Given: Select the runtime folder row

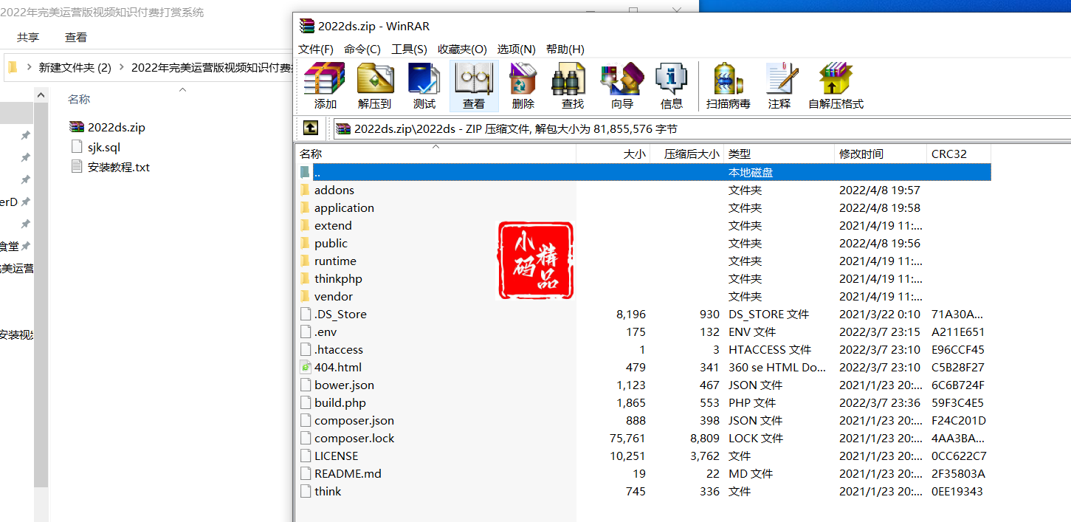Looking at the screenshot, I should (643, 261).
